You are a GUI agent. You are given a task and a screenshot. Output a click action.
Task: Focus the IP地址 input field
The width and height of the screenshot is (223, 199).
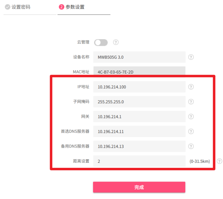[x=139, y=87]
